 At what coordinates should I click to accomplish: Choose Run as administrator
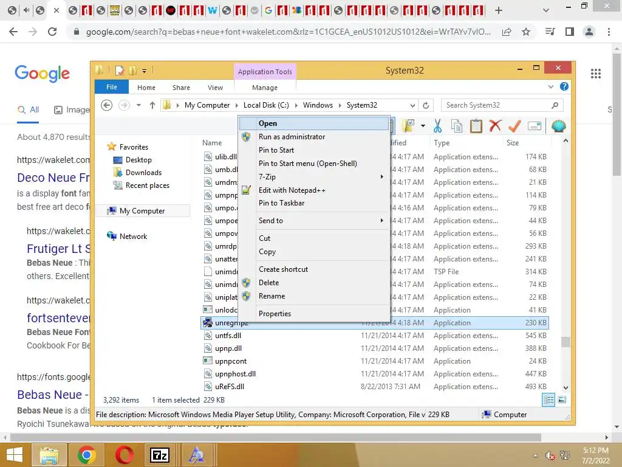314,137
